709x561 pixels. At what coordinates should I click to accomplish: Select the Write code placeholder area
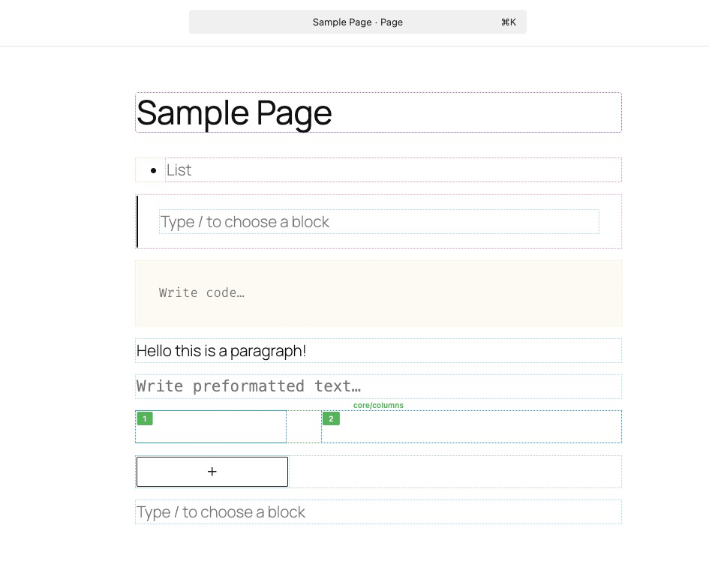tap(201, 292)
